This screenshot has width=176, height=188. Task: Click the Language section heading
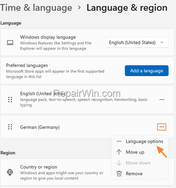[11, 23]
